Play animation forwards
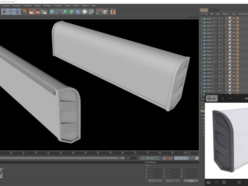Screen dimensions: 248x186 point(152,158)
